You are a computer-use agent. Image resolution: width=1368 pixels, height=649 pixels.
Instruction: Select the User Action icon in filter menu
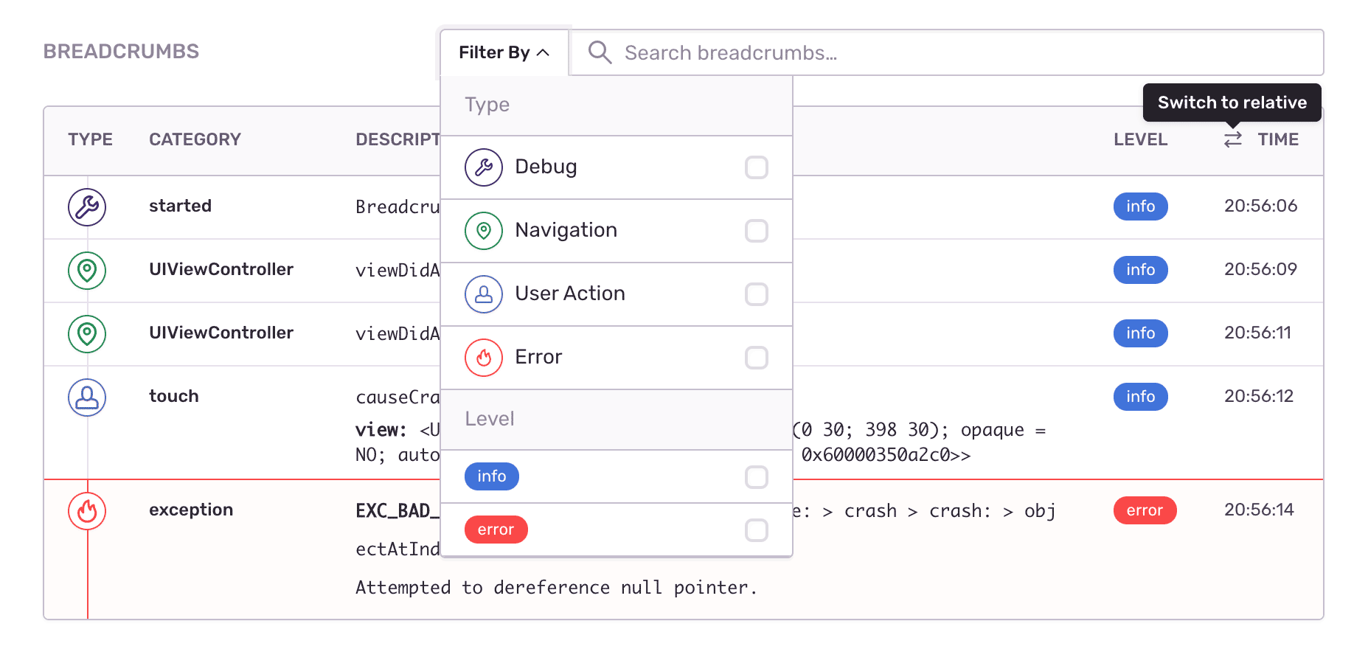tap(484, 294)
